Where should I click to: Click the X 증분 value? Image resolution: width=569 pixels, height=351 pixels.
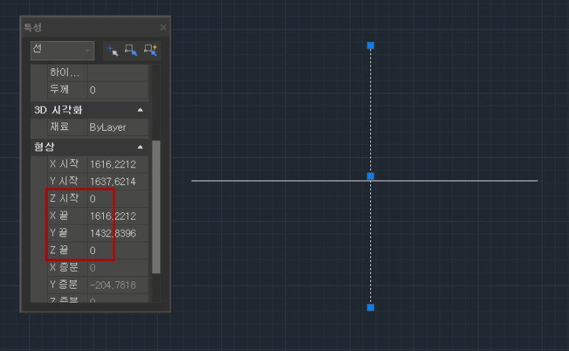[x=118, y=268]
